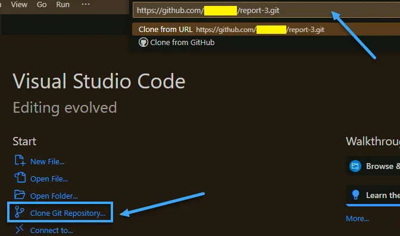Click the Open Folder icon
The image size is (400, 236).
[x=20, y=195]
